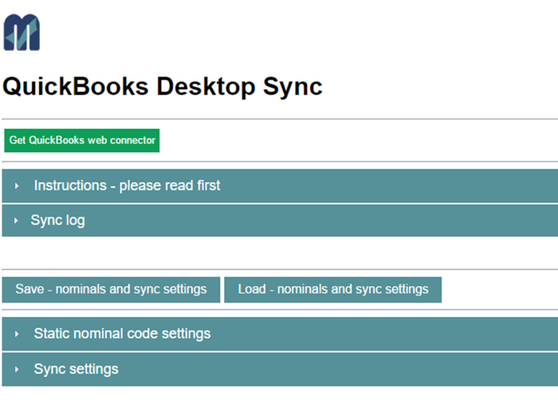Expand Static nominal code settings section
Image resolution: width=558 pixels, height=419 pixels.
point(280,334)
